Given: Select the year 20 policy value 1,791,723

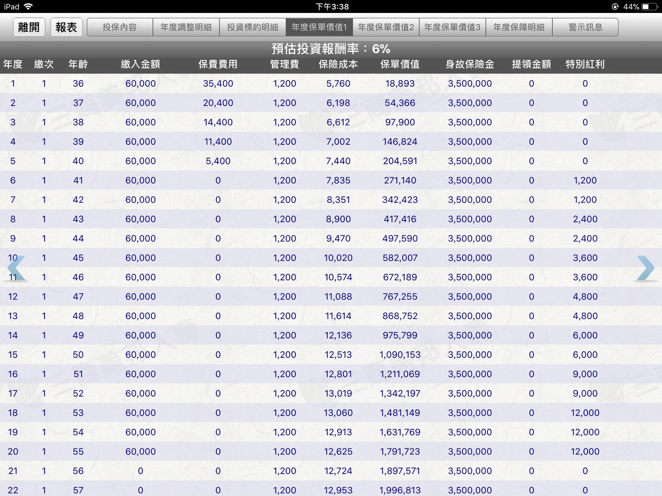Looking at the screenshot, I should pyautogui.click(x=400, y=452).
